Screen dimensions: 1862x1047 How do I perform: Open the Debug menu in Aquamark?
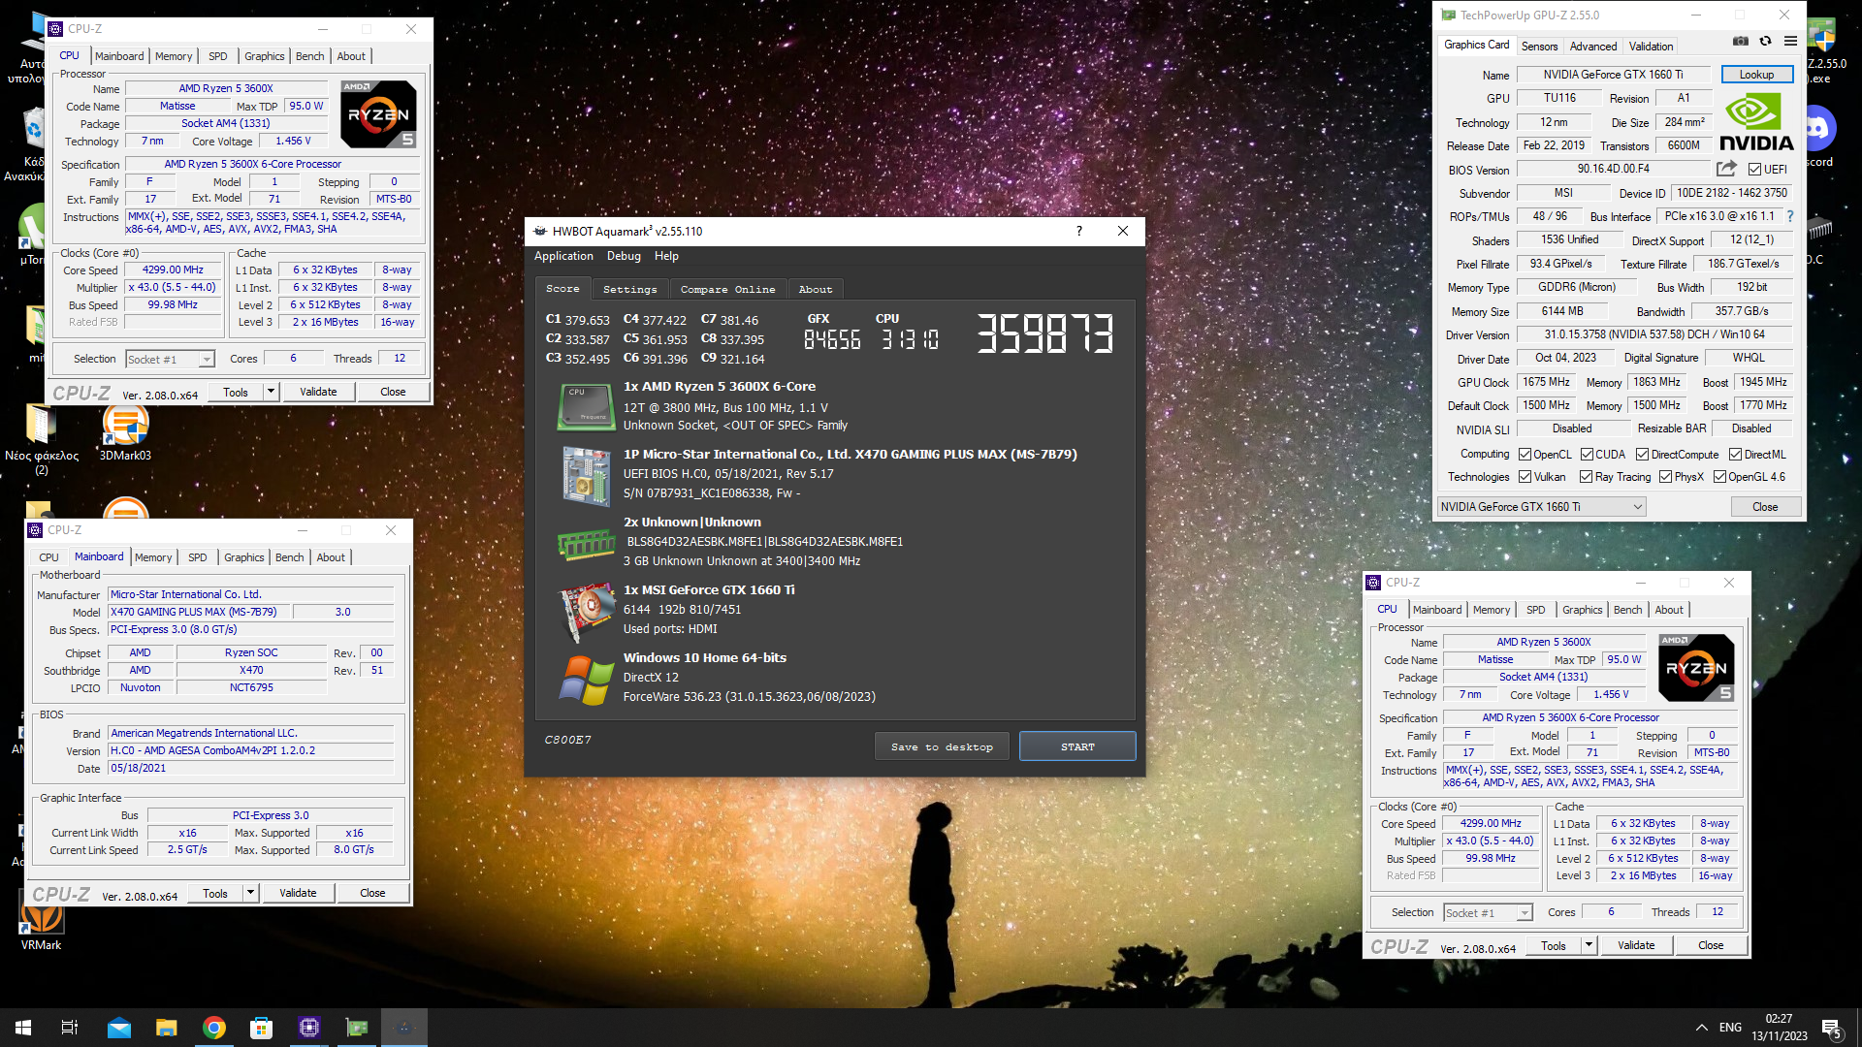(x=624, y=256)
